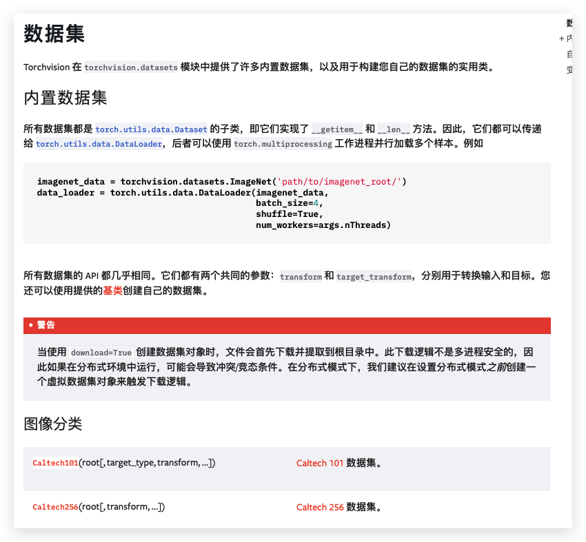
Task: Expand the plus icon in right sidebar
Action: point(561,39)
